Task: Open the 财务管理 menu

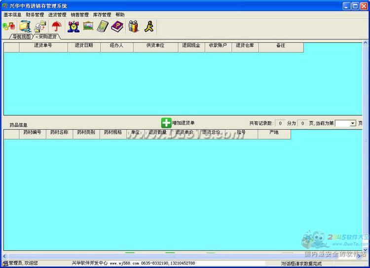Action: (35, 15)
